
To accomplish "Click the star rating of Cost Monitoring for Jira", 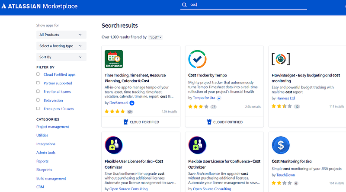I will (282, 183).
